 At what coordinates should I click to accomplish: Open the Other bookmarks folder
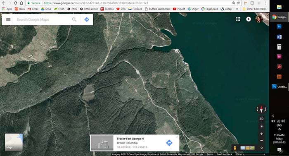coord(254,9)
